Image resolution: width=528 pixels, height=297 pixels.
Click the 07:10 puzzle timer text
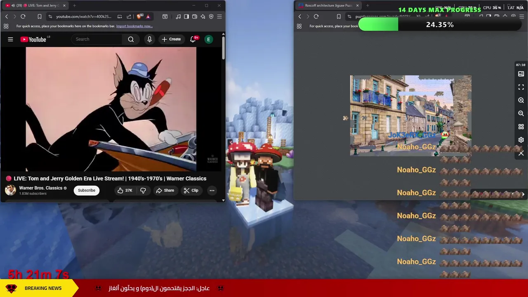pos(521,65)
